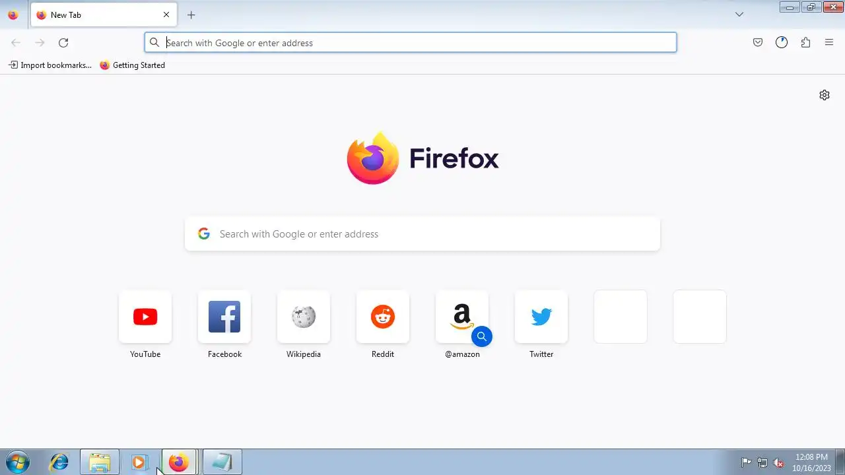
Task: Open the application hamburger menu
Action: point(829,43)
